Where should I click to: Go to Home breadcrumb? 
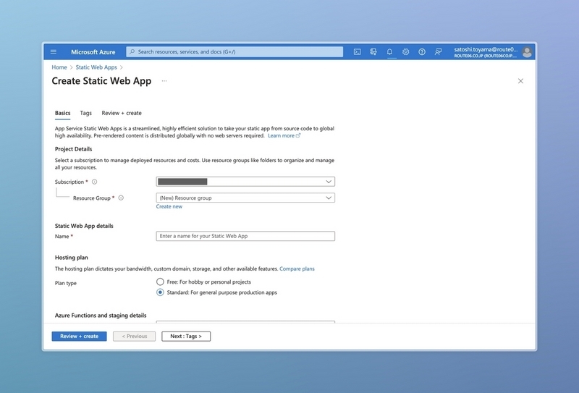(59, 67)
